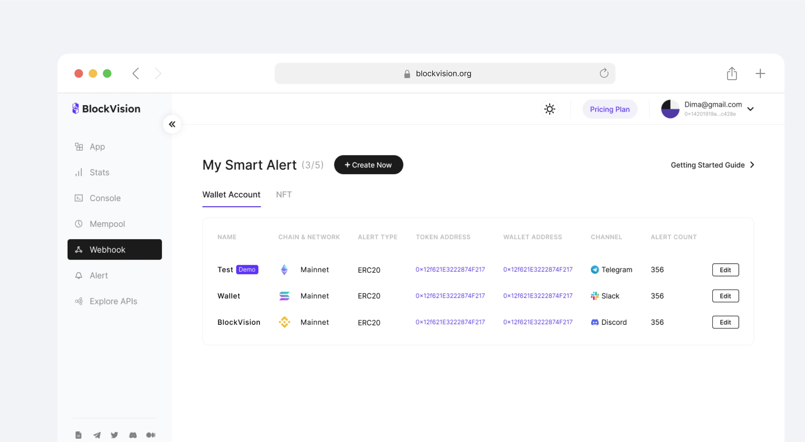
Task: Switch to the NFT tab
Action: (x=283, y=195)
